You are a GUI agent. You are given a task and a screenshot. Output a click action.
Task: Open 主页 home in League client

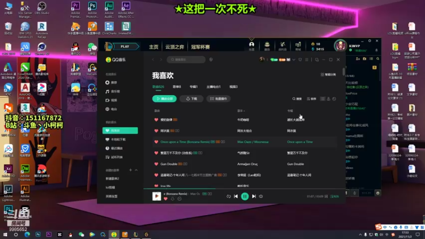[x=154, y=47]
